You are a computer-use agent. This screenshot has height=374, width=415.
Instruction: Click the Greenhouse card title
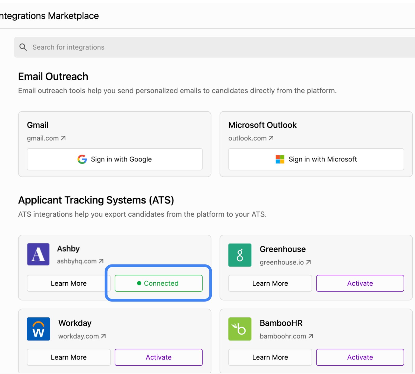[x=283, y=249]
